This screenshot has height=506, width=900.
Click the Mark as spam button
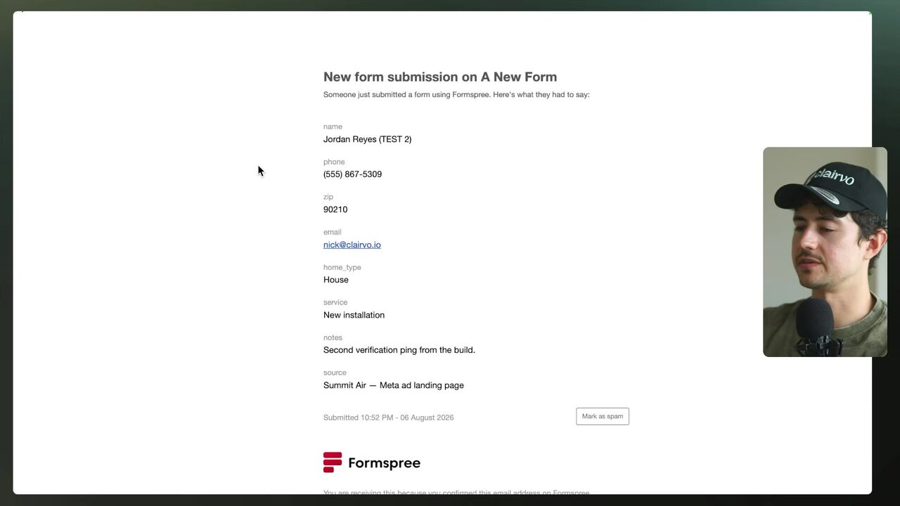tap(603, 416)
